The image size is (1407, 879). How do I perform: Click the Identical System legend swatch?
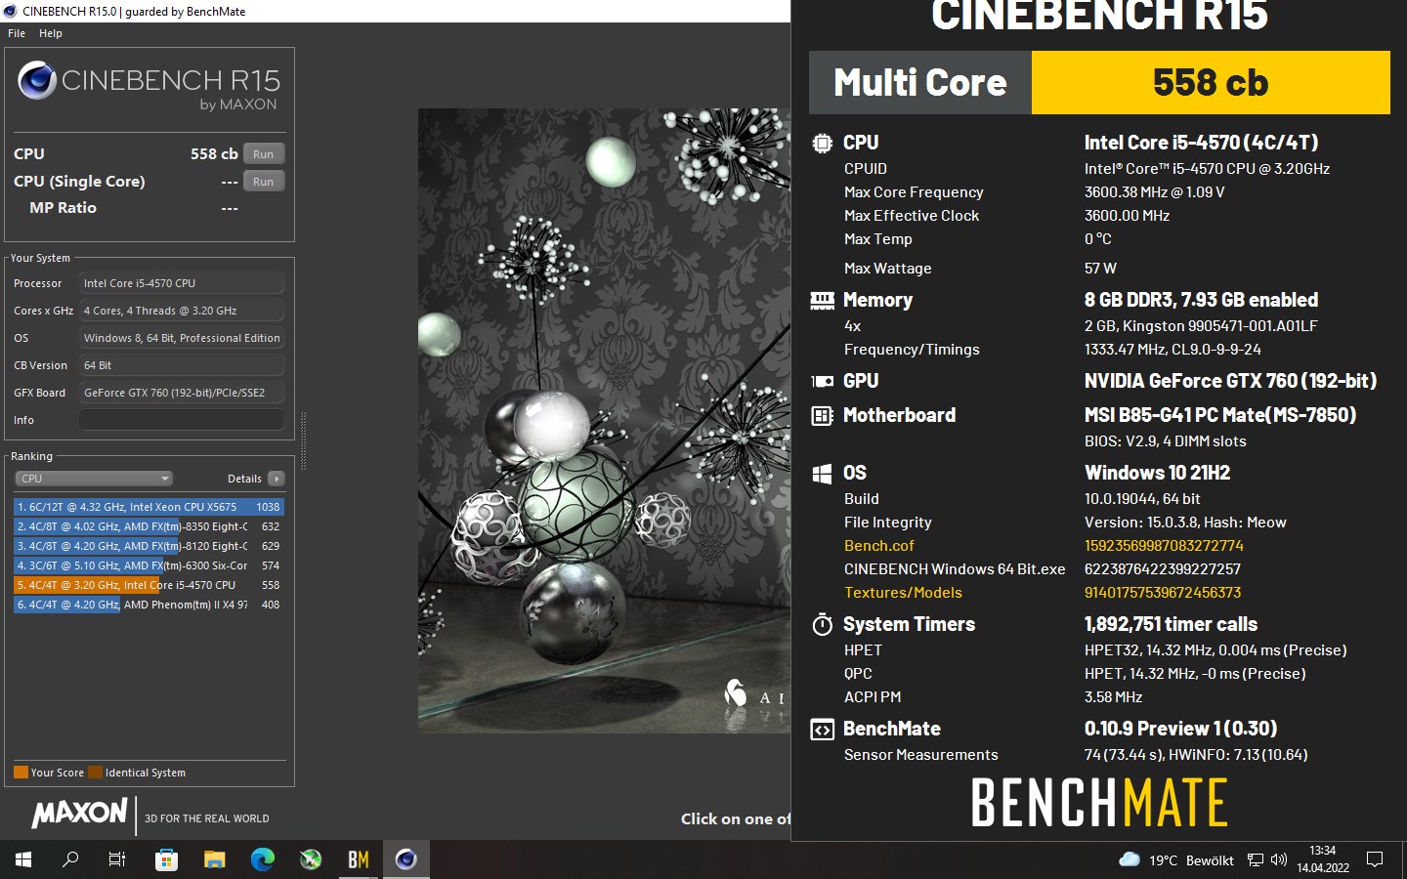(x=95, y=773)
